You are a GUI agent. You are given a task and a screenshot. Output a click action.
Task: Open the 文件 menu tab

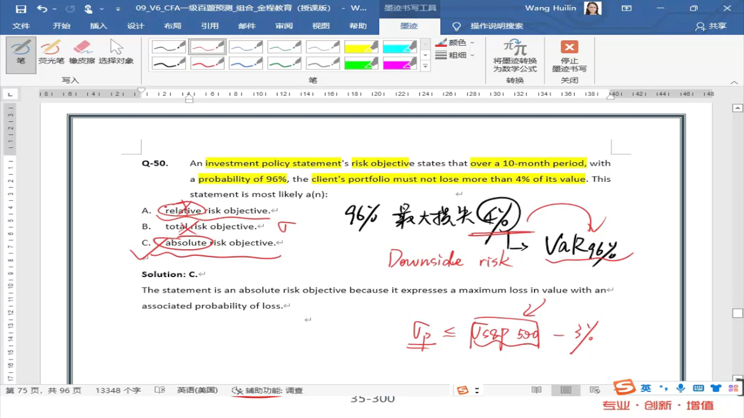[21, 26]
